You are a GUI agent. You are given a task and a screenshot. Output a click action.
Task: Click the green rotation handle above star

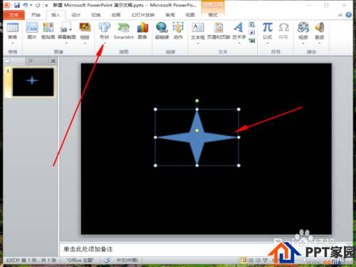pos(197,100)
